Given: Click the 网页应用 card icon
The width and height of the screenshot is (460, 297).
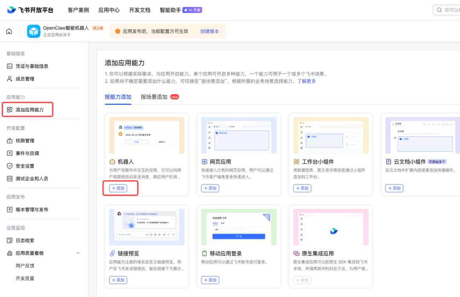Looking at the screenshot, I should 204,162.
